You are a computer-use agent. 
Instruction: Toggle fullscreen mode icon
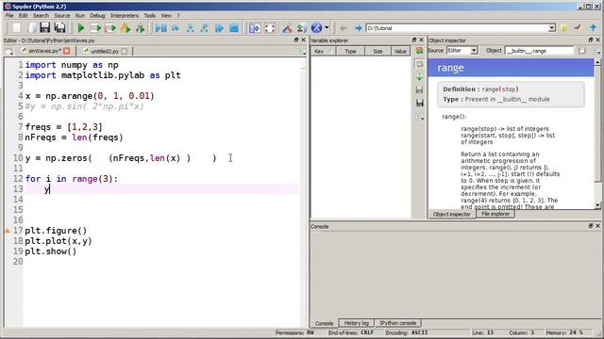[270, 28]
